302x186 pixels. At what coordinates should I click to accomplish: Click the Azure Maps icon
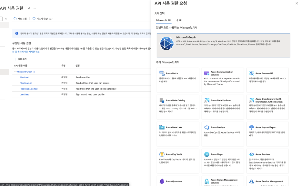point(207,154)
